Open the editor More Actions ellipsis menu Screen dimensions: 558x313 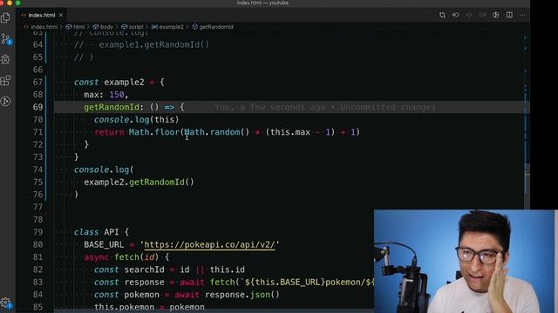(522, 15)
